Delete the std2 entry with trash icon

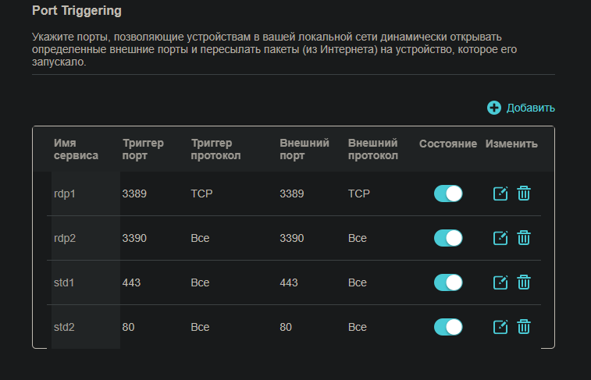point(524,326)
